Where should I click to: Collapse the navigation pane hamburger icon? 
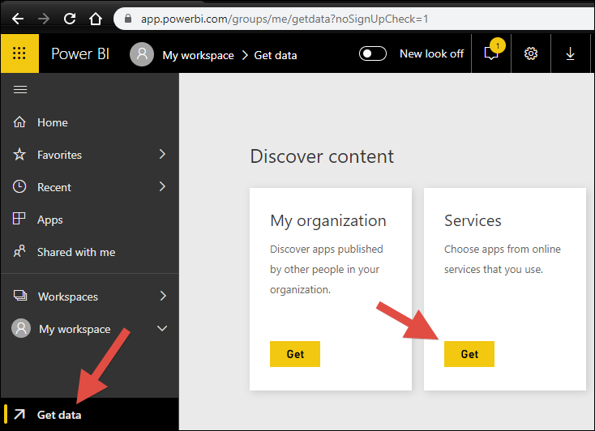click(20, 89)
